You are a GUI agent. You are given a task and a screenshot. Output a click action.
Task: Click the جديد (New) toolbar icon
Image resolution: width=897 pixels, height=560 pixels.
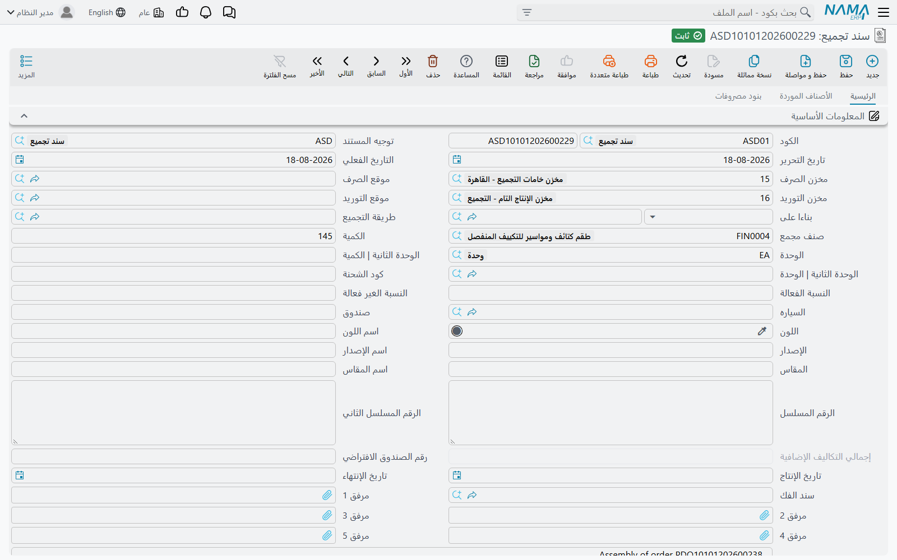coord(872,61)
